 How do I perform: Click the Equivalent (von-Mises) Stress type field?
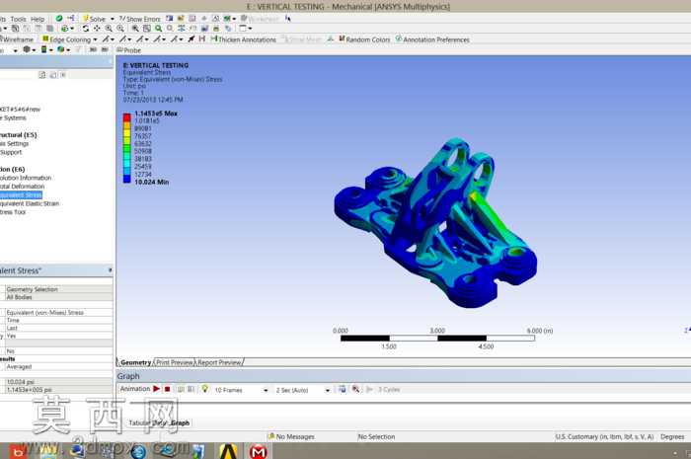pos(58,312)
